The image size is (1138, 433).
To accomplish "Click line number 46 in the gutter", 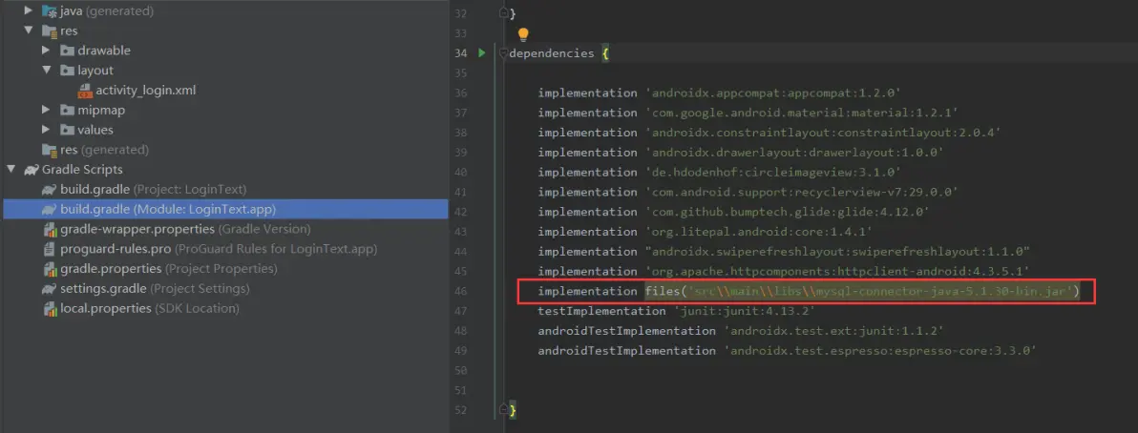I will pyautogui.click(x=459, y=291).
